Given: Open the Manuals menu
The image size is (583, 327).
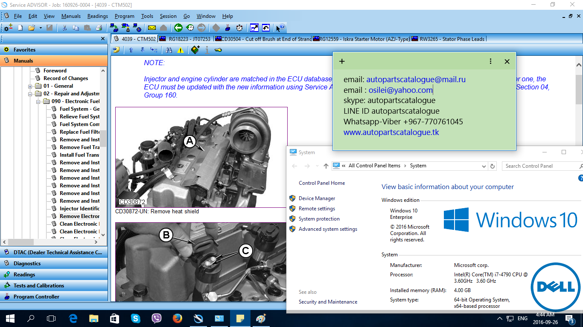Looking at the screenshot, I should [71, 16].
